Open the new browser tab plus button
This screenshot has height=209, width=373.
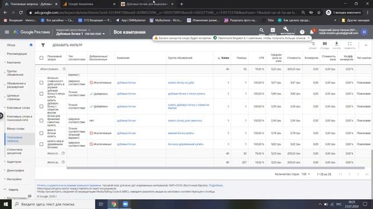click(x=181, y=4)
